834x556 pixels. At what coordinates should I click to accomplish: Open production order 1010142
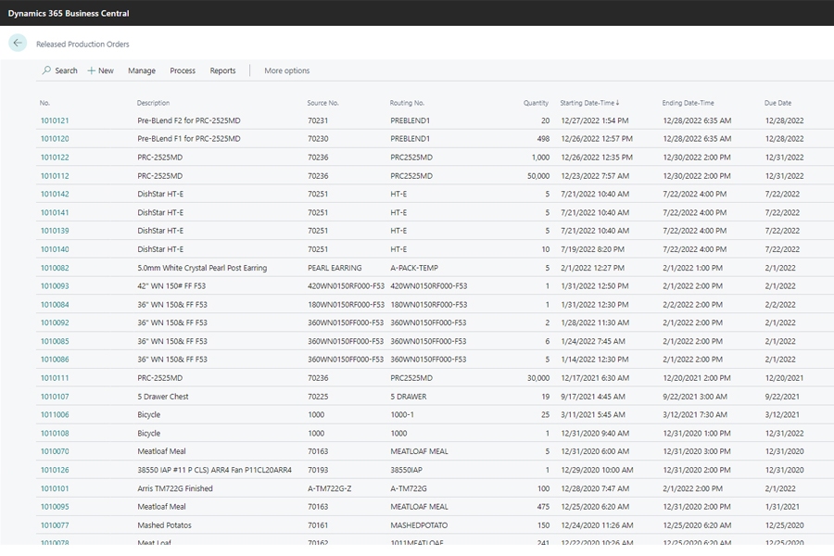click(55, 195)
